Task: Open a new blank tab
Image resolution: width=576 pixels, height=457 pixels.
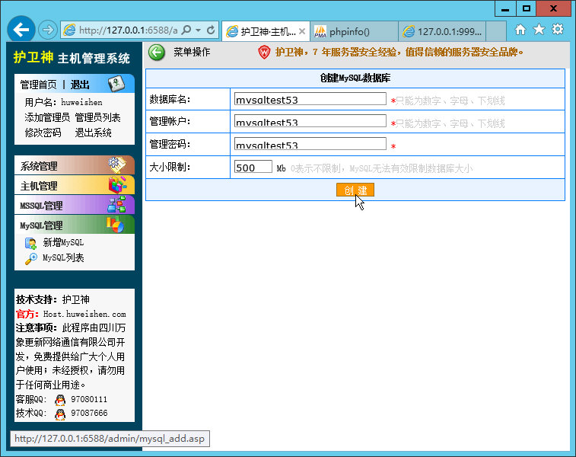Action: coord(496,32)
